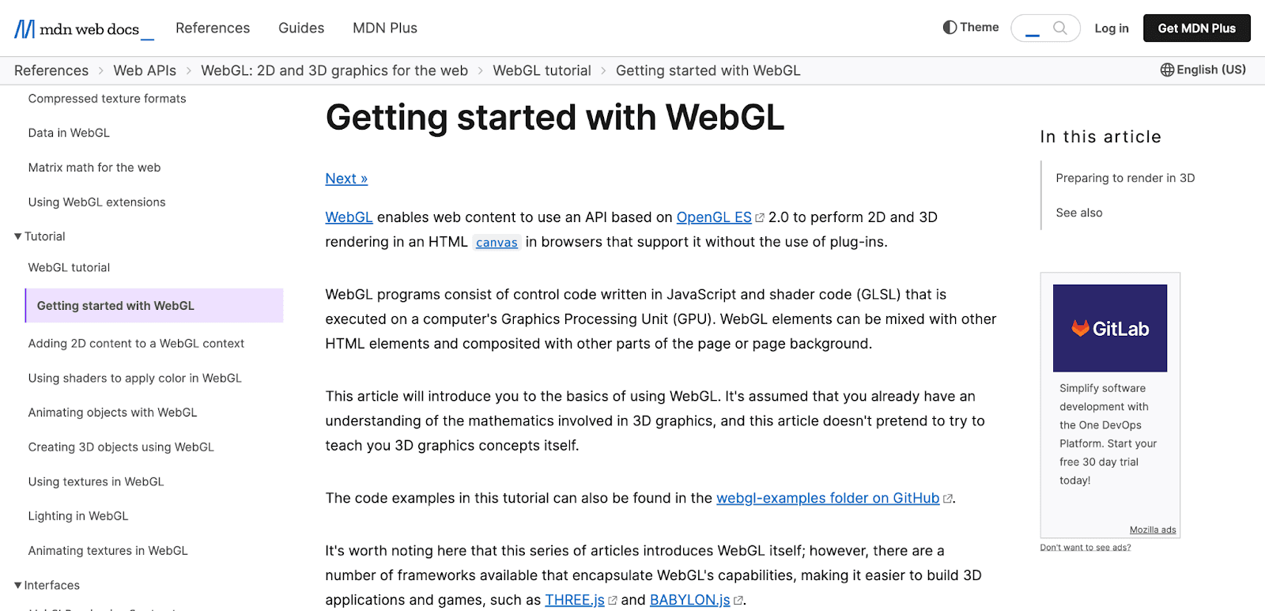Open the English (US) language selector
The width and height of the screenshot is (1265, 611).
[1203, 70]
